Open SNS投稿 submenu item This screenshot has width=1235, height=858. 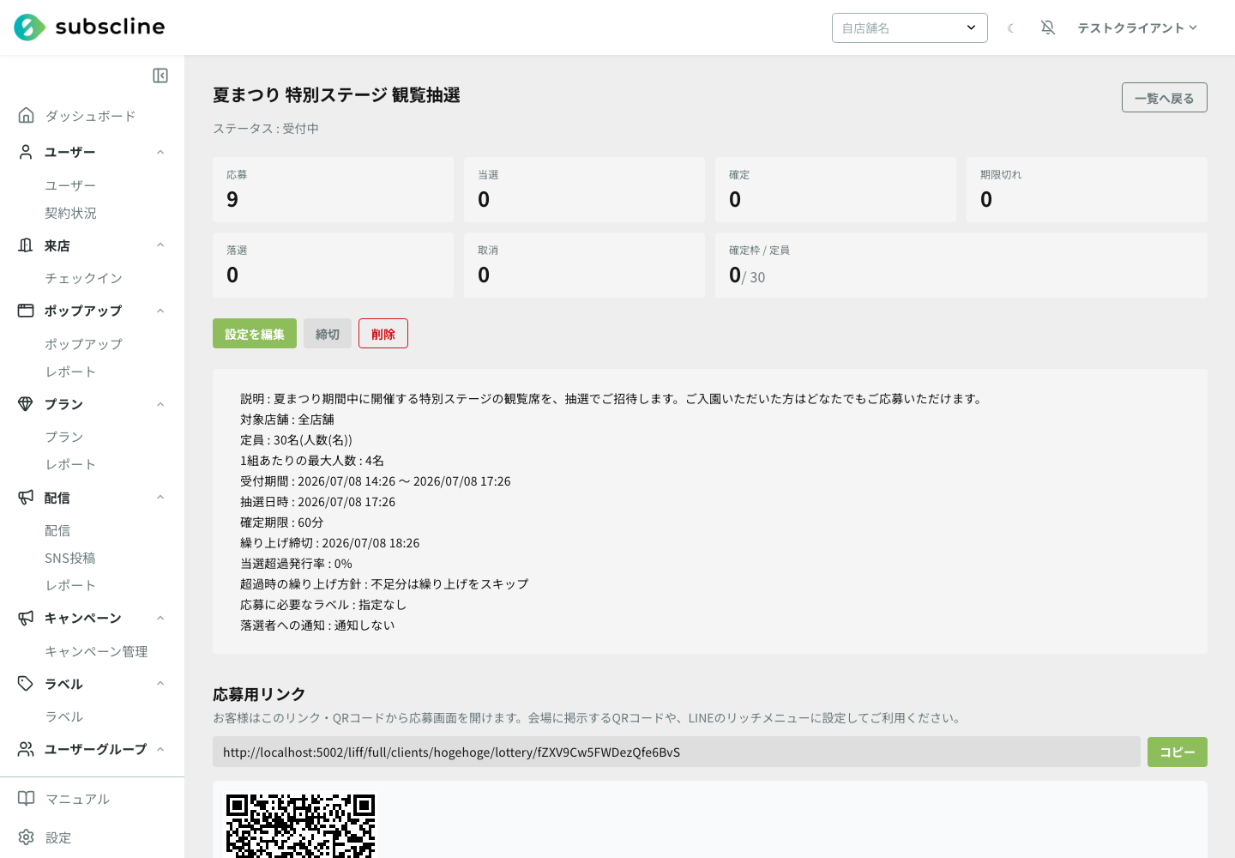pos(70,558)
